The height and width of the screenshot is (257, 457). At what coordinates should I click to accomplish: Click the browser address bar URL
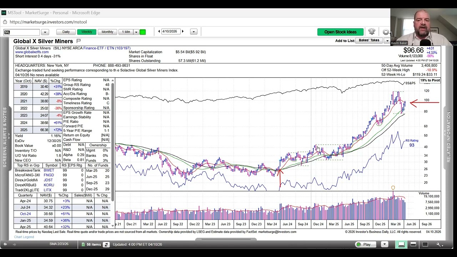coord(48,22)
